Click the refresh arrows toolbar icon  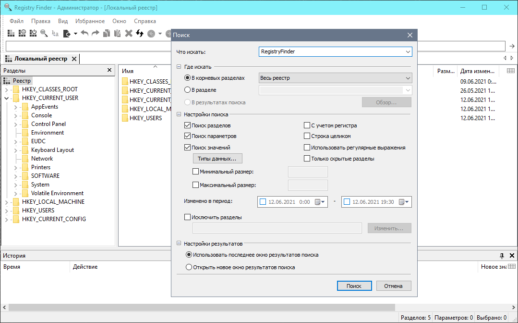coord(140,33)
